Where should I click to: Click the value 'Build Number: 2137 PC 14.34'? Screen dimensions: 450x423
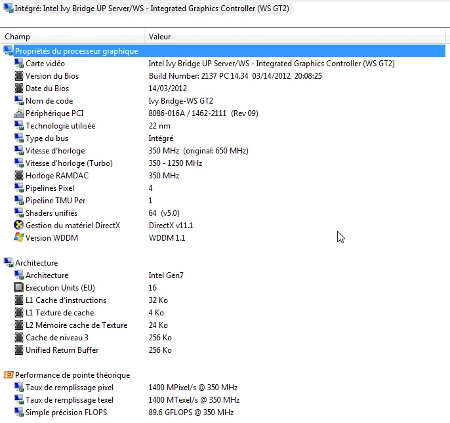tap(198, 76)
